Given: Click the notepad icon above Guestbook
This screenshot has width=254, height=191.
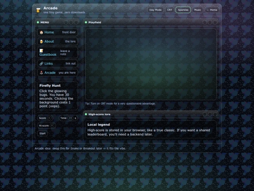Looking at the screenshot, I should point(41,50).
